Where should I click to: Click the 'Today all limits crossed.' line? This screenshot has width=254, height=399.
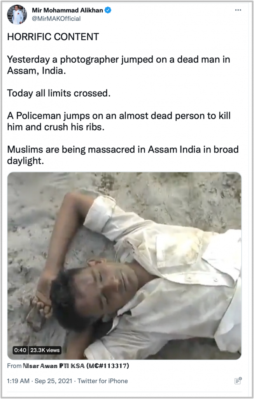59,93
